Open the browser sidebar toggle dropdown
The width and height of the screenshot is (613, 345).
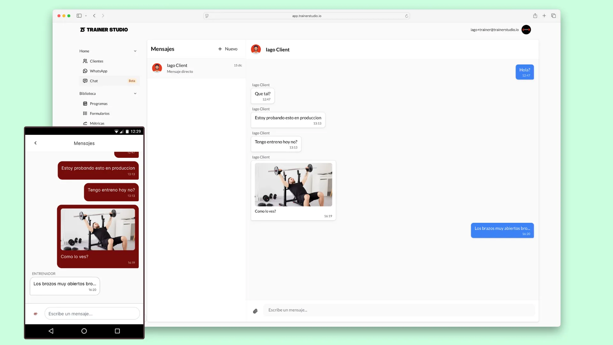tap(86, 16)
